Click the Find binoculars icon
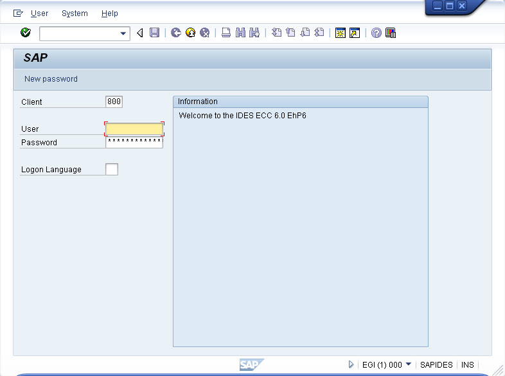The height and width of the screenshot is (376, 505). click(240, 33)
